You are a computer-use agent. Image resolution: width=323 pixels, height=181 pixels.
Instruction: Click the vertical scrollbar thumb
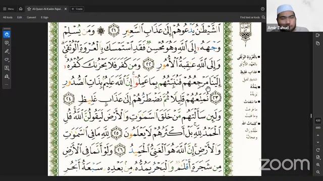click(x=311, y=116)
